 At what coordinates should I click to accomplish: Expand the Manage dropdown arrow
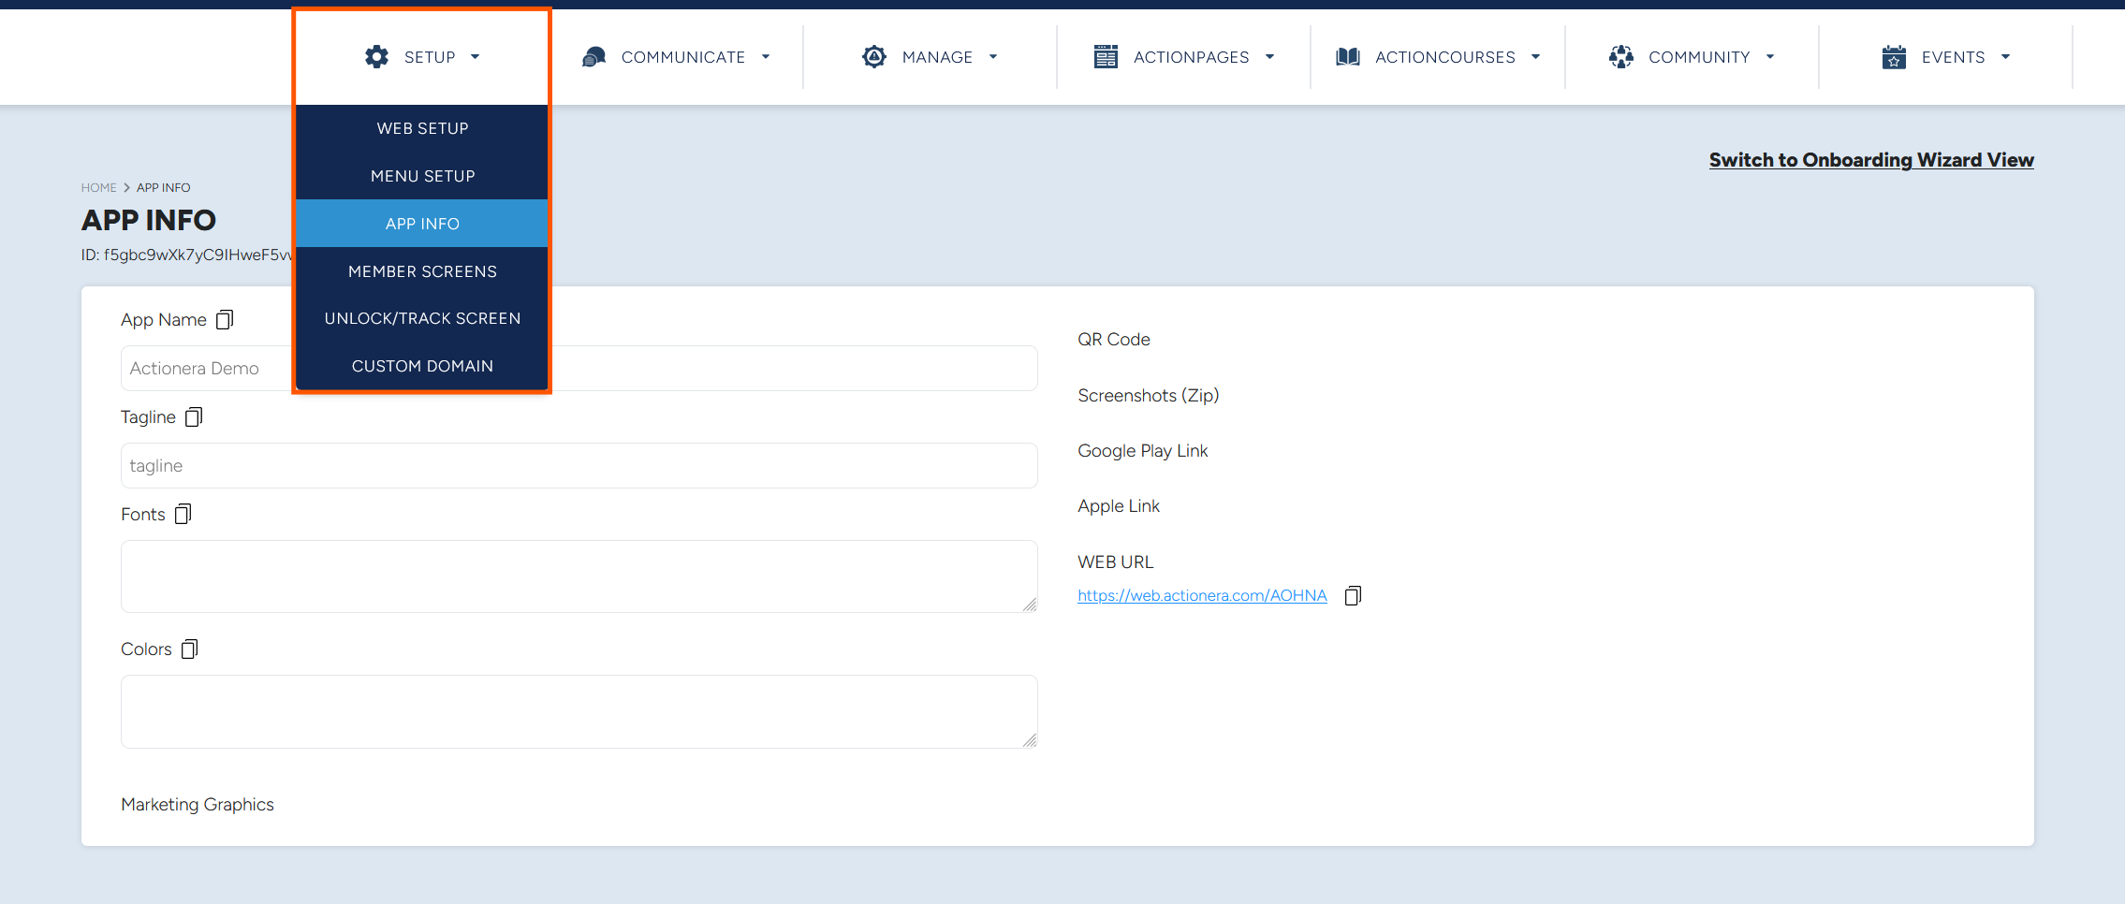pos(993,57)
